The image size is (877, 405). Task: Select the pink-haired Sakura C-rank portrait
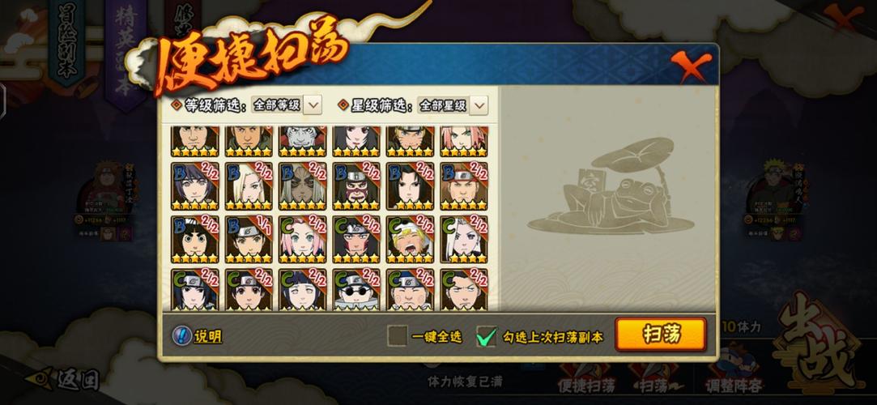coord(302,240)
